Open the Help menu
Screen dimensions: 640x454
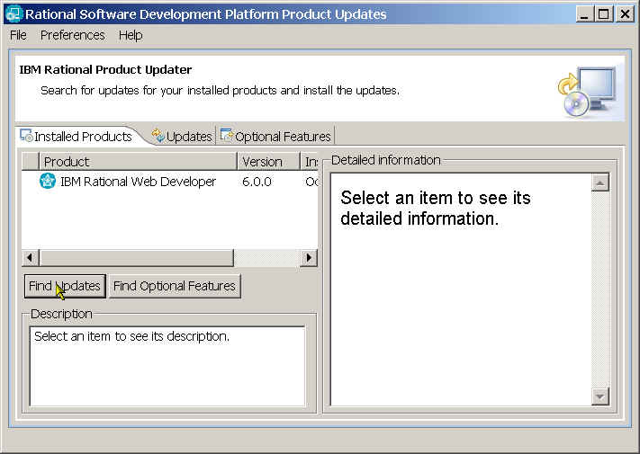click(131, 35)
